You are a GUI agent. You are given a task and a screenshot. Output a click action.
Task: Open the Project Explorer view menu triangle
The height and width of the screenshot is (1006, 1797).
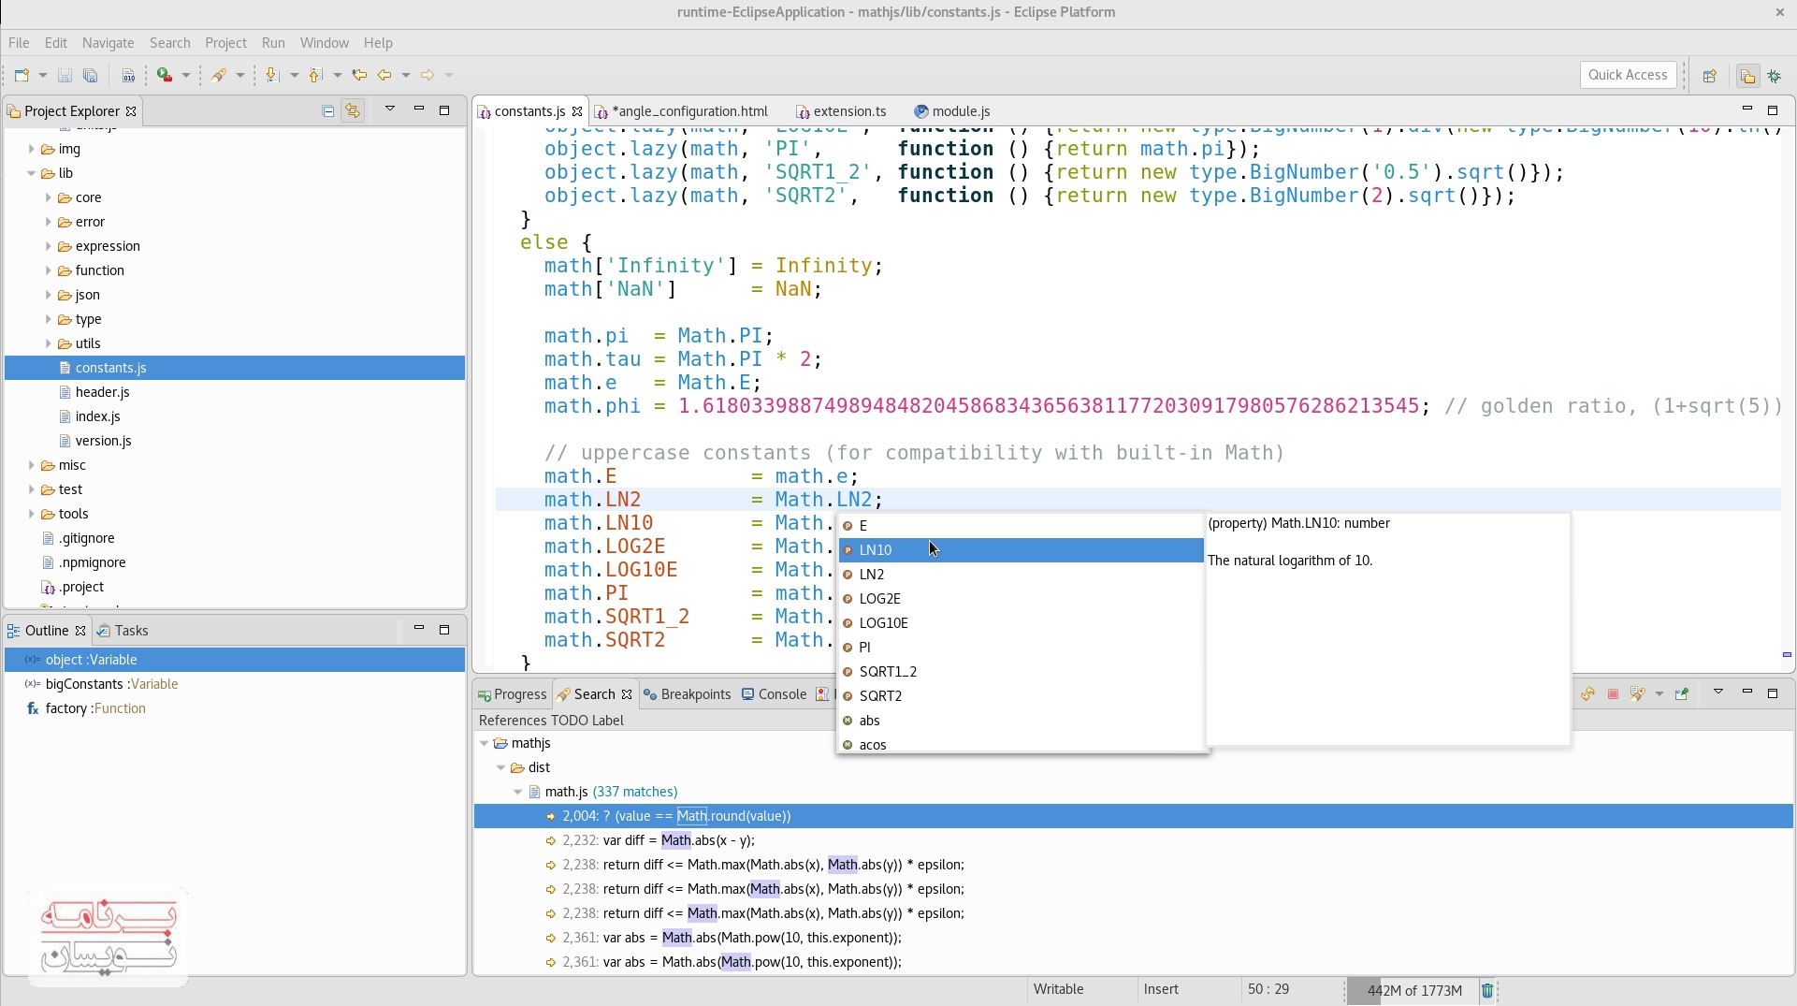390,109
